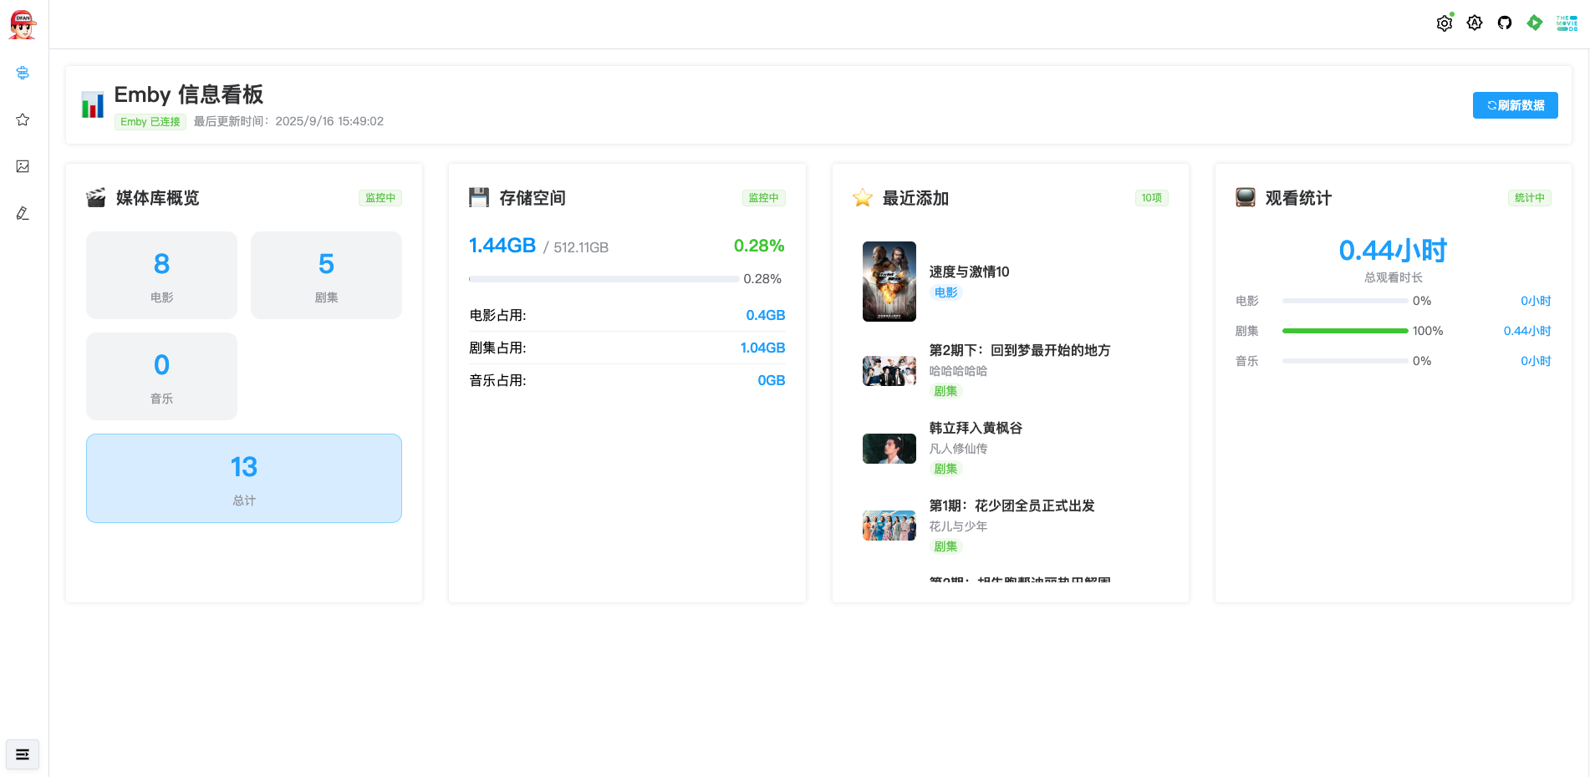Open the 韩立拜入黄枫谷 thumbnail
This screenshot has width=1590, height=777.
(x=889, y=449)
